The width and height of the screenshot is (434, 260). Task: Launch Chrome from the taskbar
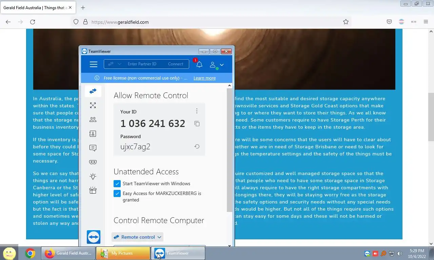click(30, 253)
